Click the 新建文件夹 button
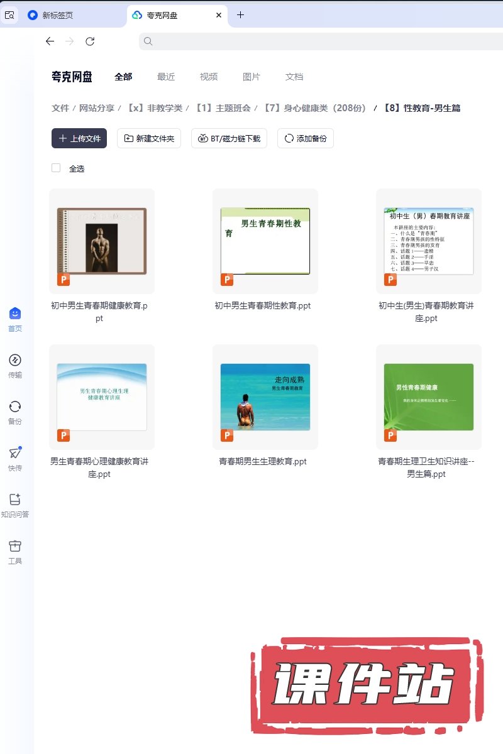Screen dimensions: 503x754 click(x=149, y=138)
